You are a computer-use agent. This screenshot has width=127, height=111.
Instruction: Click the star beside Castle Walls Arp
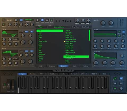point(64,41)
